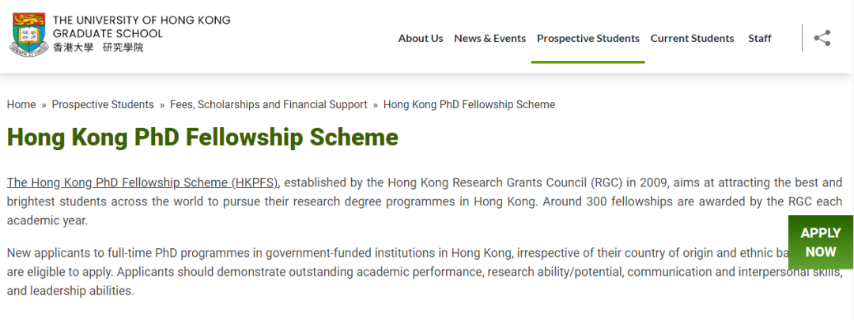Click the Hong Kong PhD Fellowship Scheme breadcrumb
This screenshot has width=854, height=320.
470,104
